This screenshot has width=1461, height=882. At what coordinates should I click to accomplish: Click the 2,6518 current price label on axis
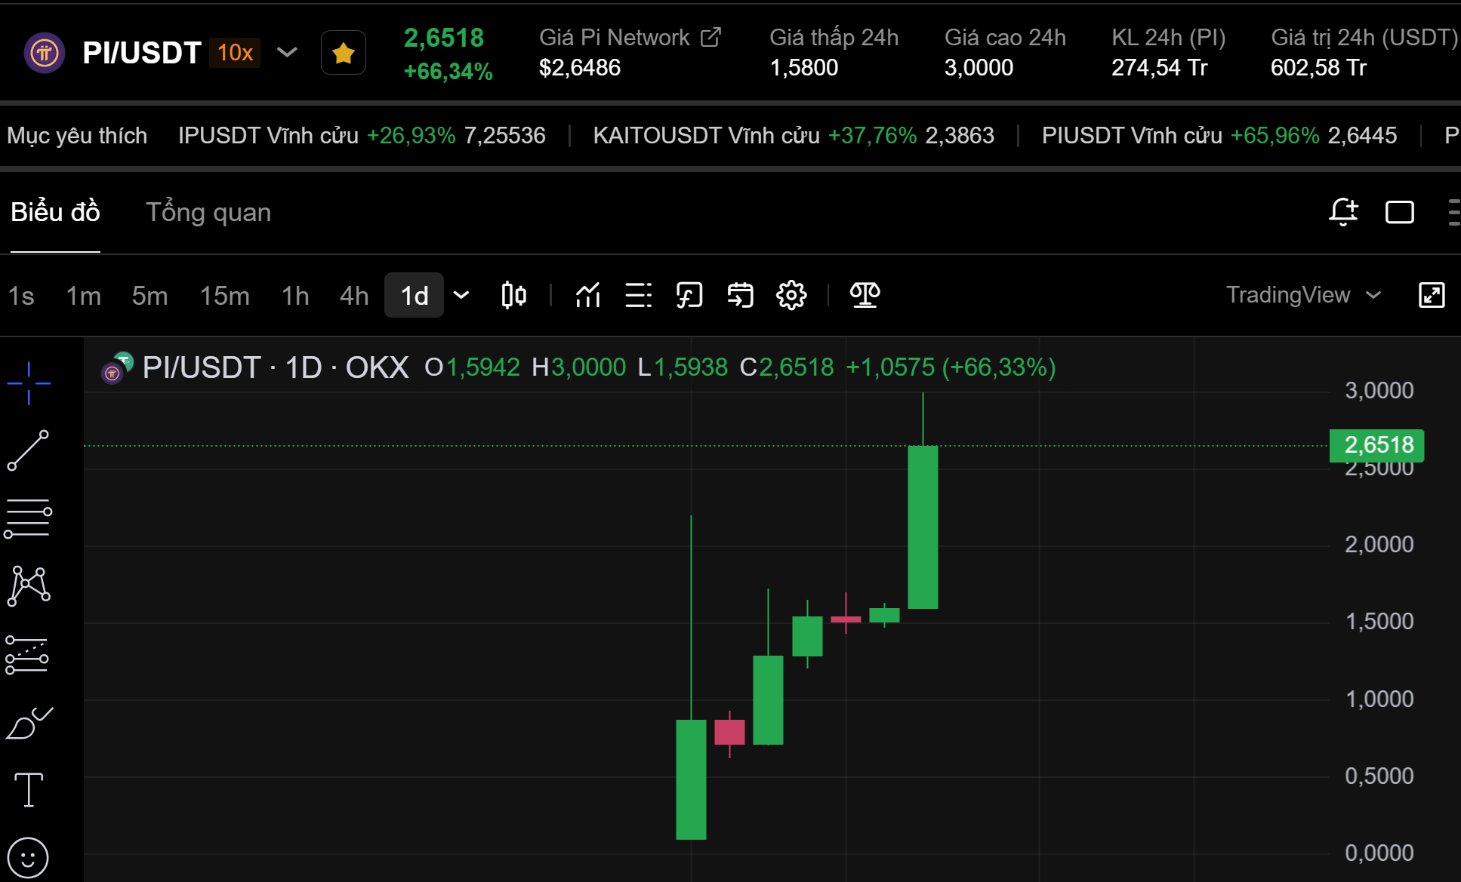point(1377,445)
